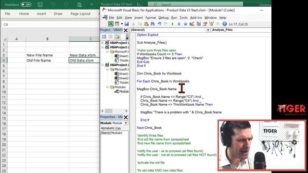Open the Tools menu

(183, 18)
